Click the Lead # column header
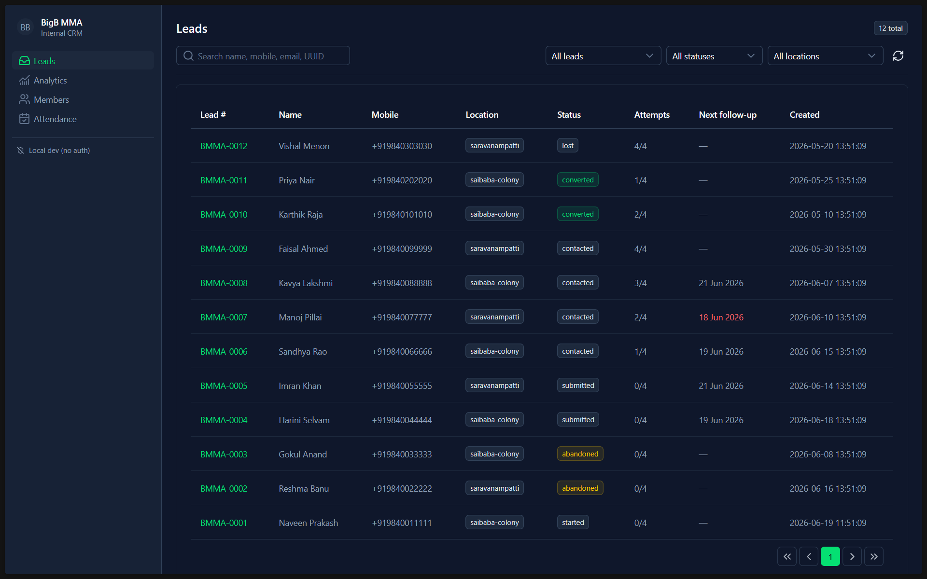 (x=213, y=114)
